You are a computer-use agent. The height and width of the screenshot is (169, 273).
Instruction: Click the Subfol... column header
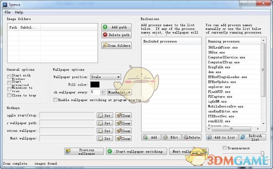[x=30, y=27]
